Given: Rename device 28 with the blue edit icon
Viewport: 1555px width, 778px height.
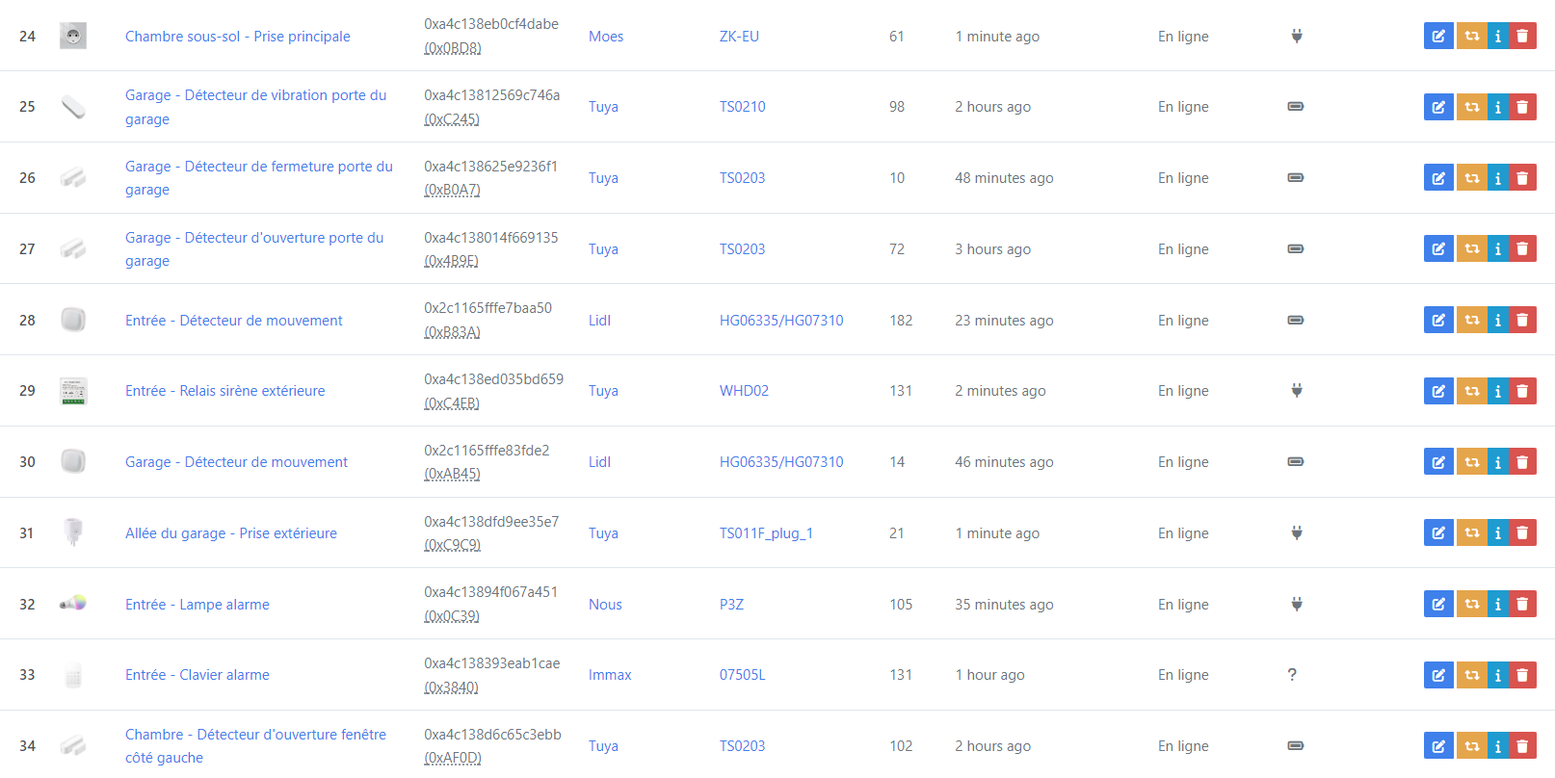Looking at the screenshot, I should point(1438,321).
